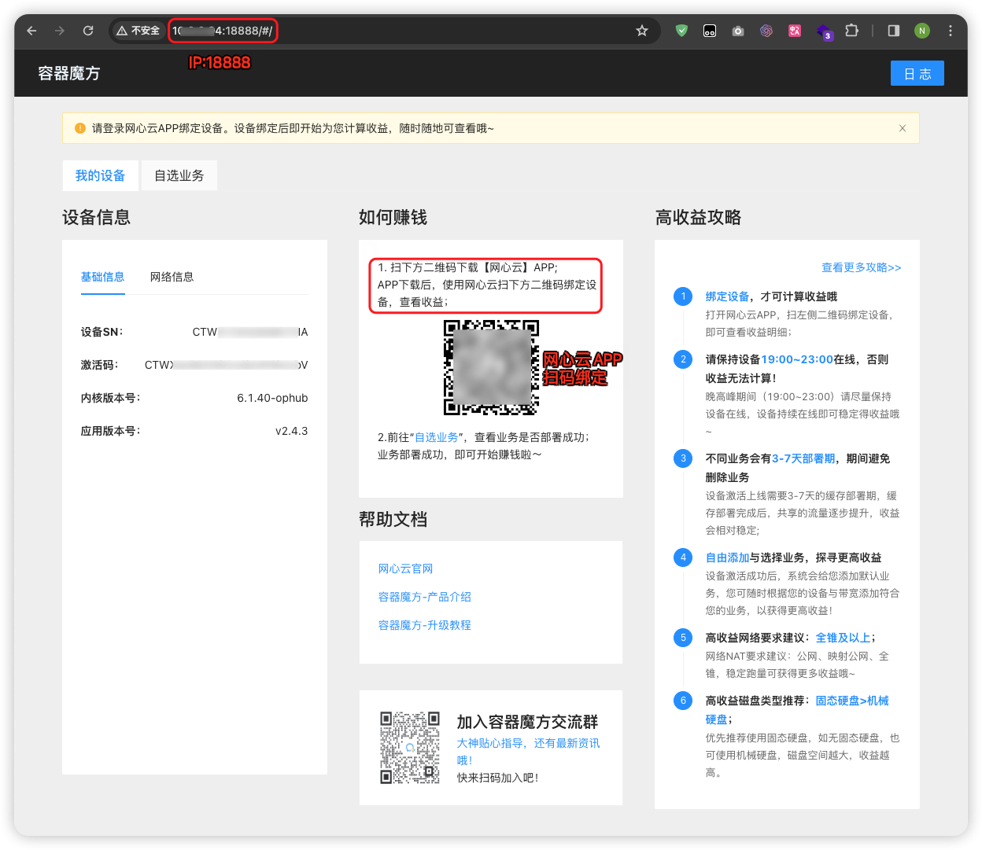Toggle the browser side panel icon
The height and width of the screenshot is (850, 982).
click(894, 31)
